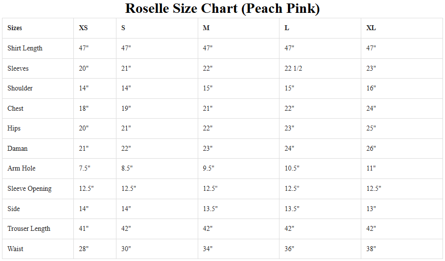
Task: Click the Shirt Length row label
Action: click(x=25, y=48)
